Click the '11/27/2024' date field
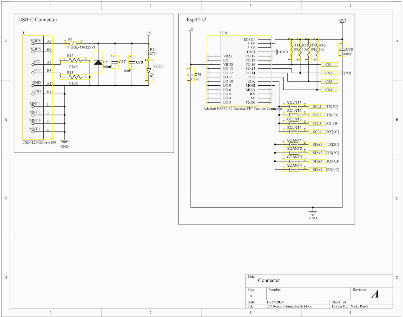 pyautogui.click(x=275, y=302)
